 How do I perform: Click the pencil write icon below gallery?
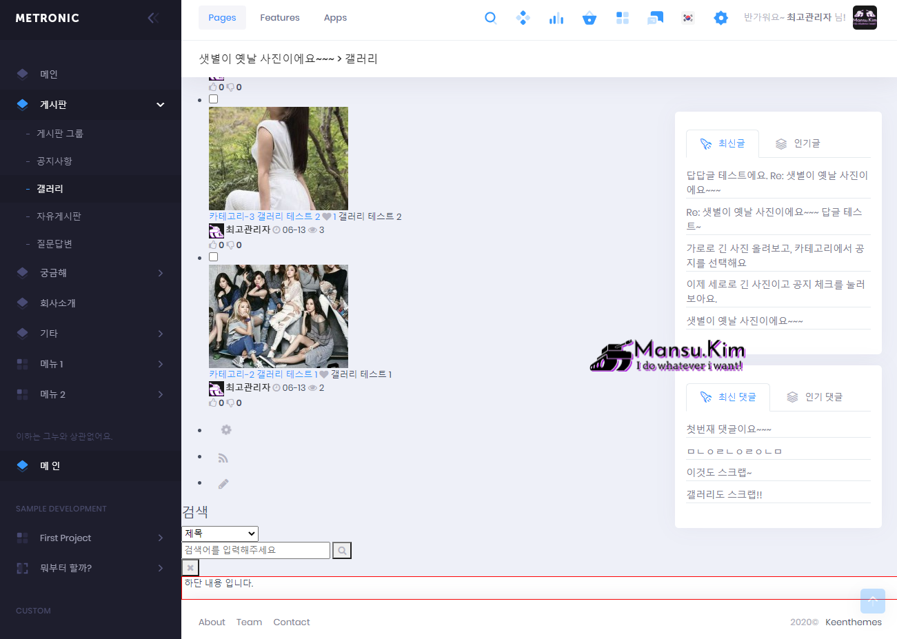coord(223,484)
